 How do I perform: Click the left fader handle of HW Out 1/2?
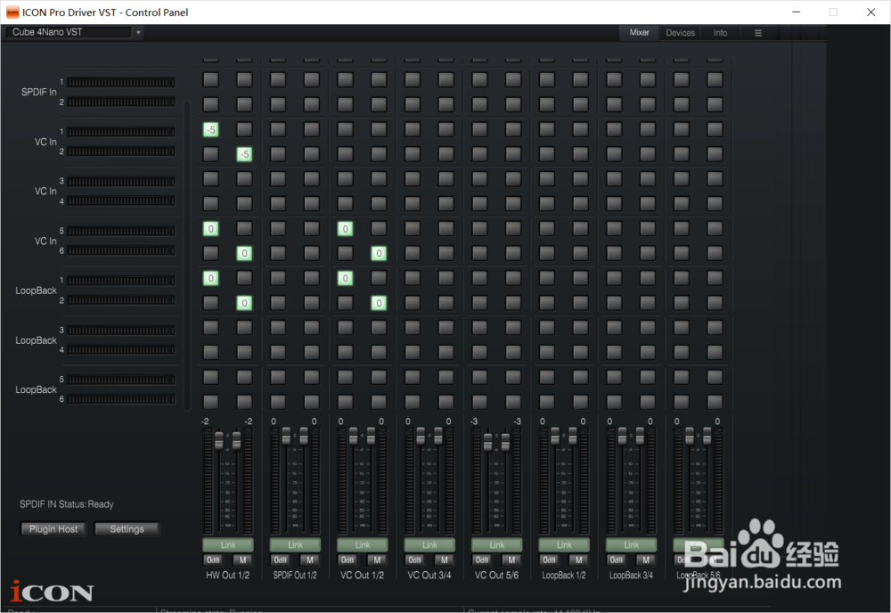(x=219, y=440)
